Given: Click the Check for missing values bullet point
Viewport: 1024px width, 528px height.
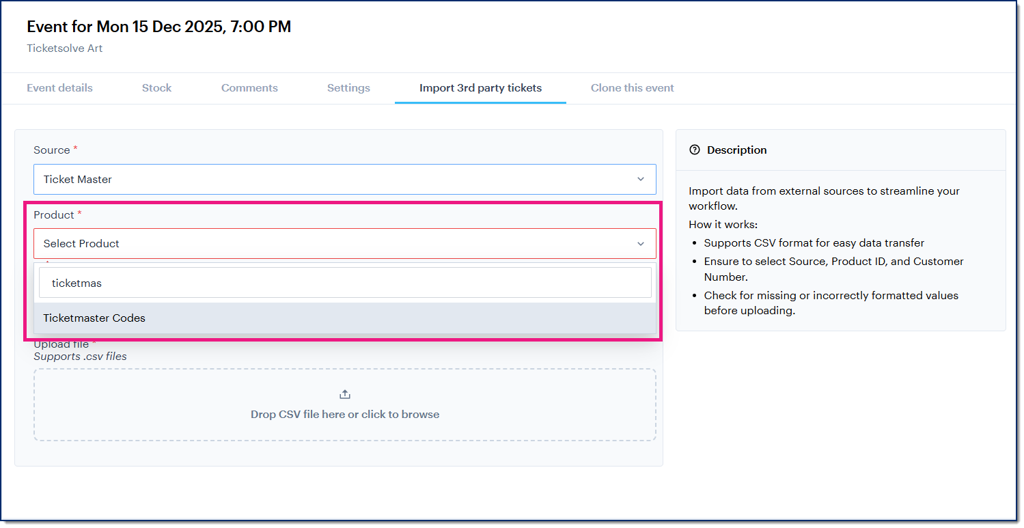Looking at the screenshot, I should click(x=831, y=303).
